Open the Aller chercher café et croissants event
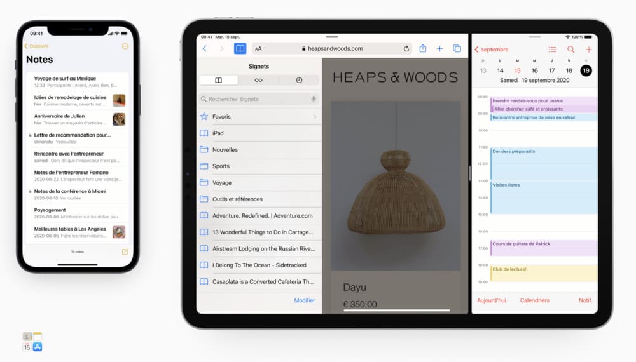Image resolution: width=636 pixels, height=362 pixels. (544, 109)
